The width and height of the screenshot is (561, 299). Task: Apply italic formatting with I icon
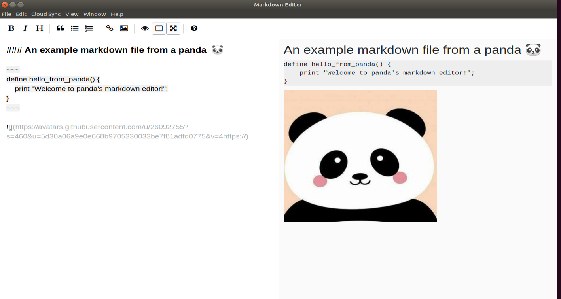coord(25,28)
